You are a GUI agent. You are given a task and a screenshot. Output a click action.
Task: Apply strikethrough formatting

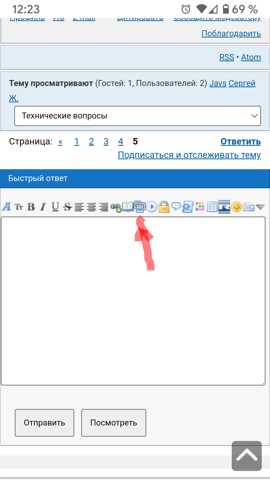67,207
